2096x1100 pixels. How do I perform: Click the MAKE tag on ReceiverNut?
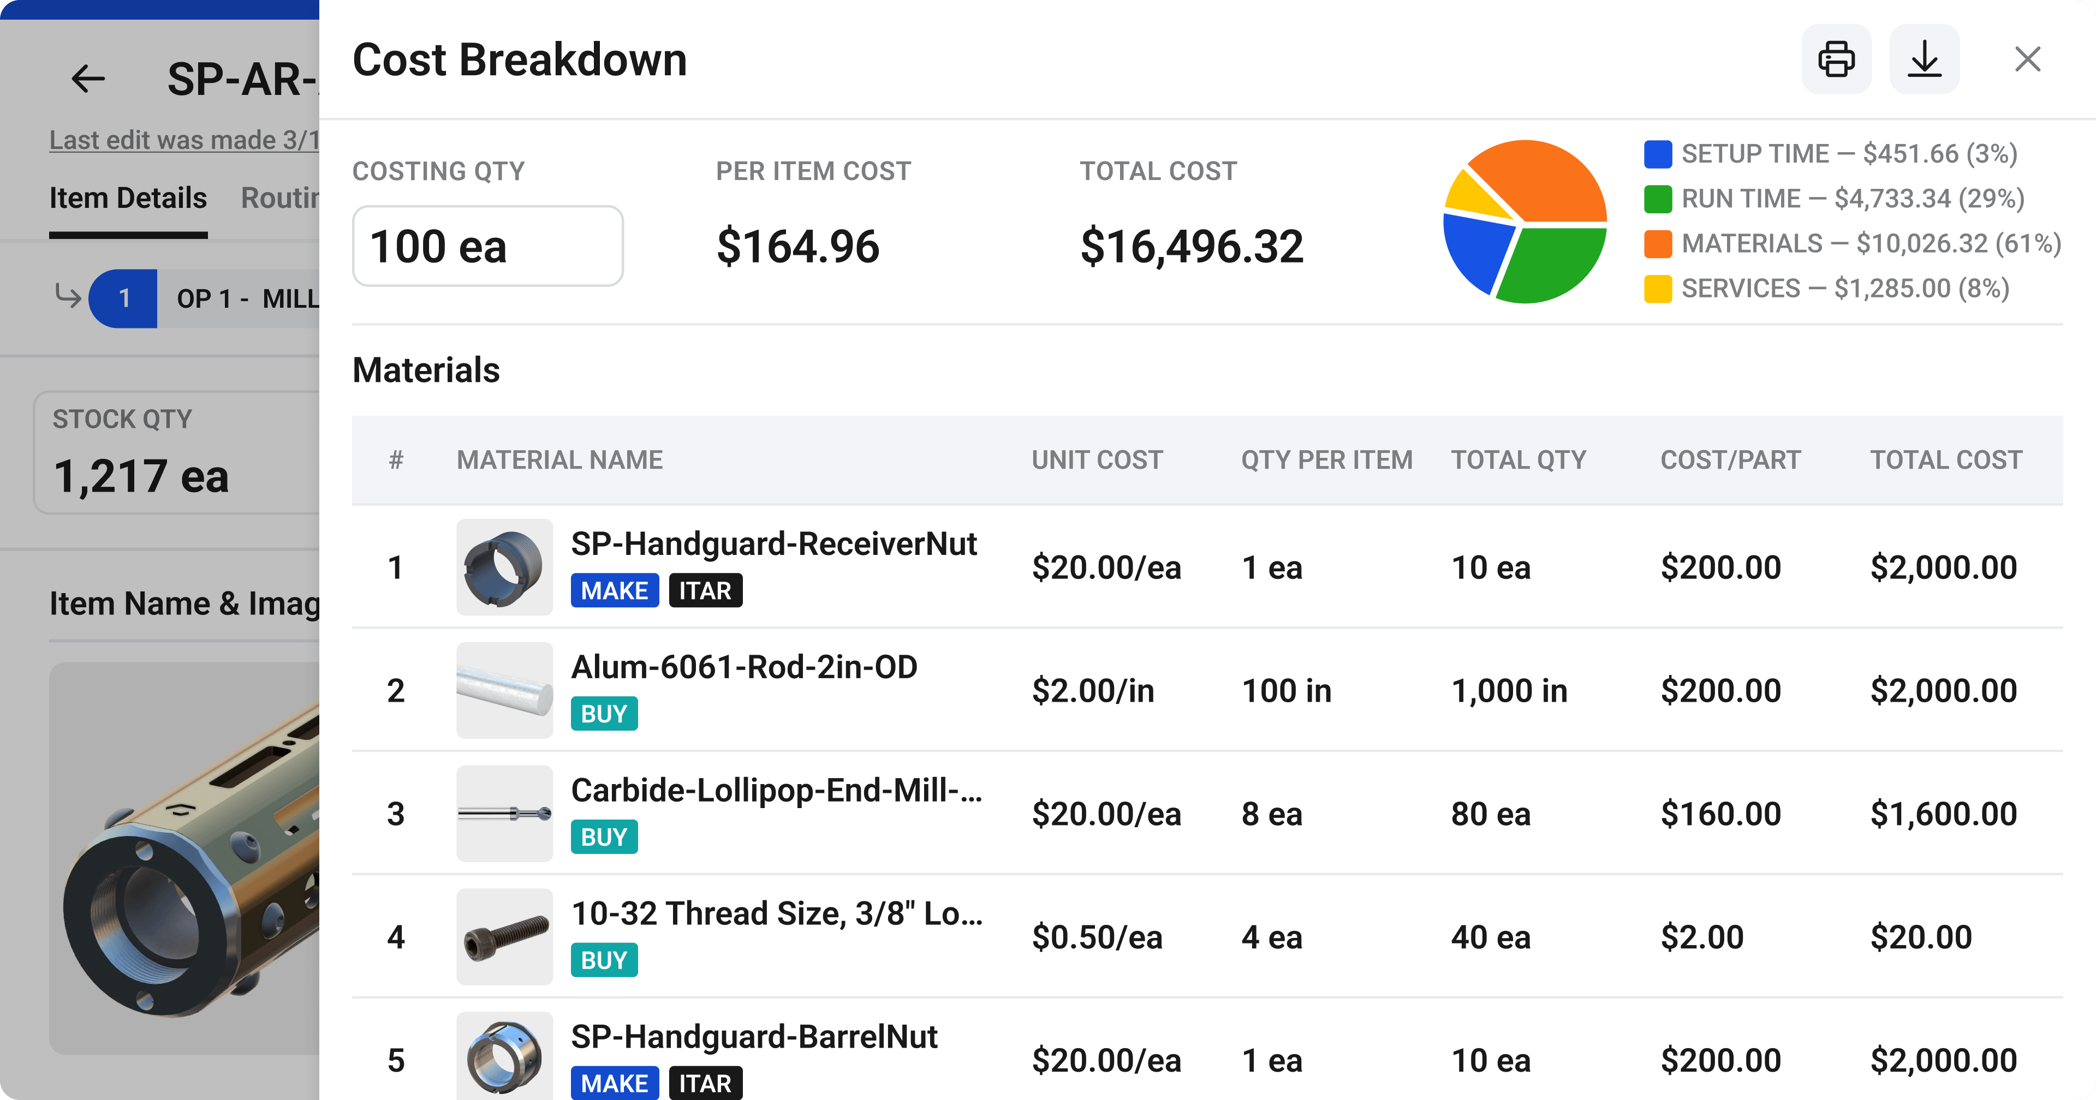pyautogui.click(x=614, y=591)
